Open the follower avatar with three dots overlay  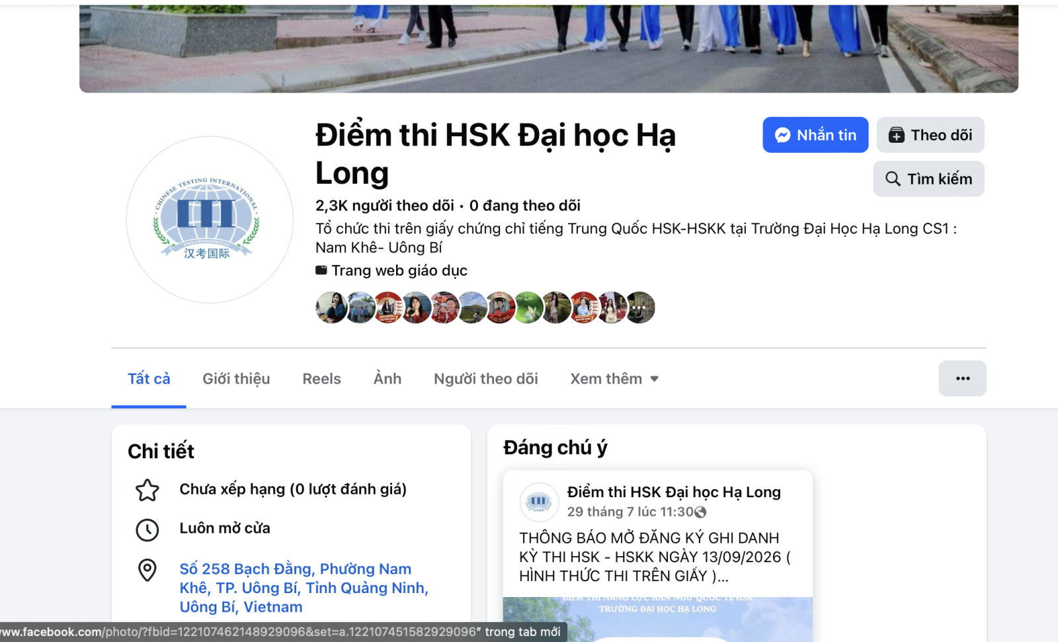639,307
